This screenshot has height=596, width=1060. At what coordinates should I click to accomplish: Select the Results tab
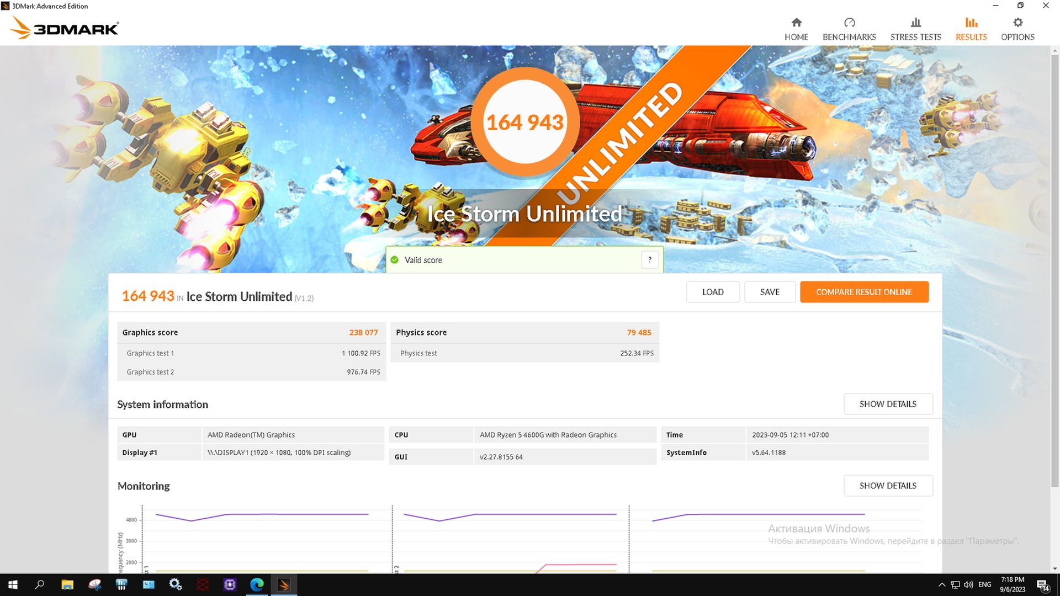point(971,29)
